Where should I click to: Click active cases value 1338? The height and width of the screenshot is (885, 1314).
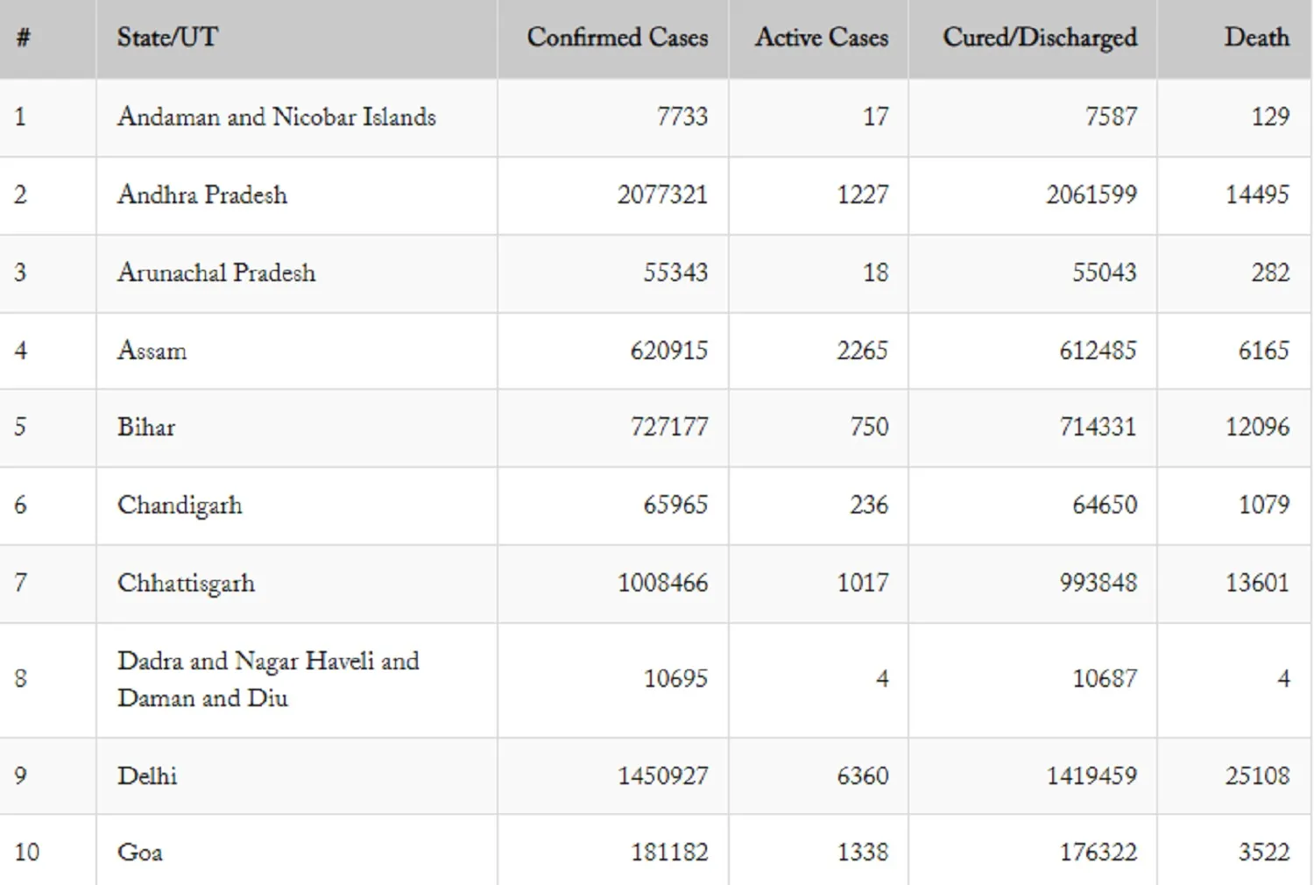[863, 853]
